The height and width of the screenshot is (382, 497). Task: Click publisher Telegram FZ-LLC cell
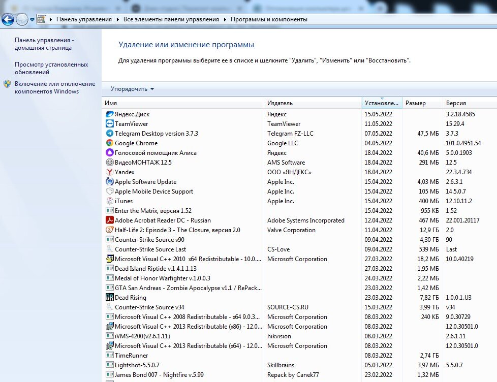[290, 134]
